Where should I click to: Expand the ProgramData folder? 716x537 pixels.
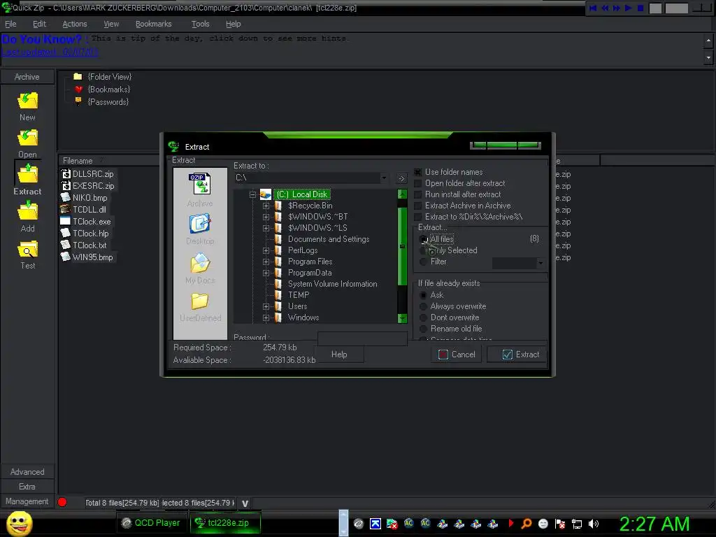266,273
